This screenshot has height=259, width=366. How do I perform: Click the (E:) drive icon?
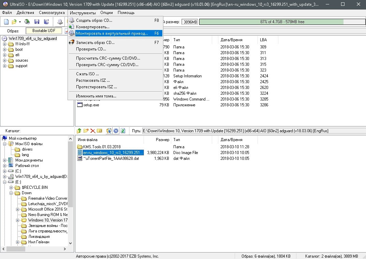pyautogui.click(x=11, y=182)
